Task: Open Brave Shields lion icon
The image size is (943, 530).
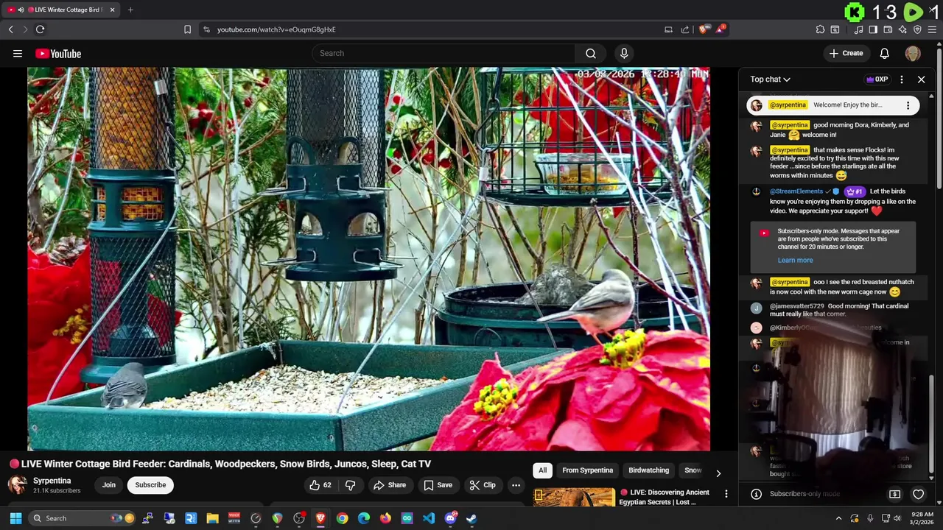Action: click(x=704, y=29)
